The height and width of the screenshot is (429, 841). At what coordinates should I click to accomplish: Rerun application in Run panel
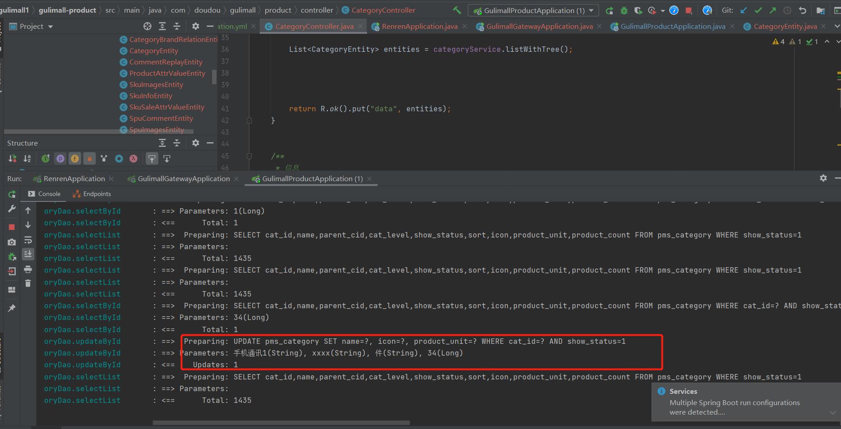point(12,194)
